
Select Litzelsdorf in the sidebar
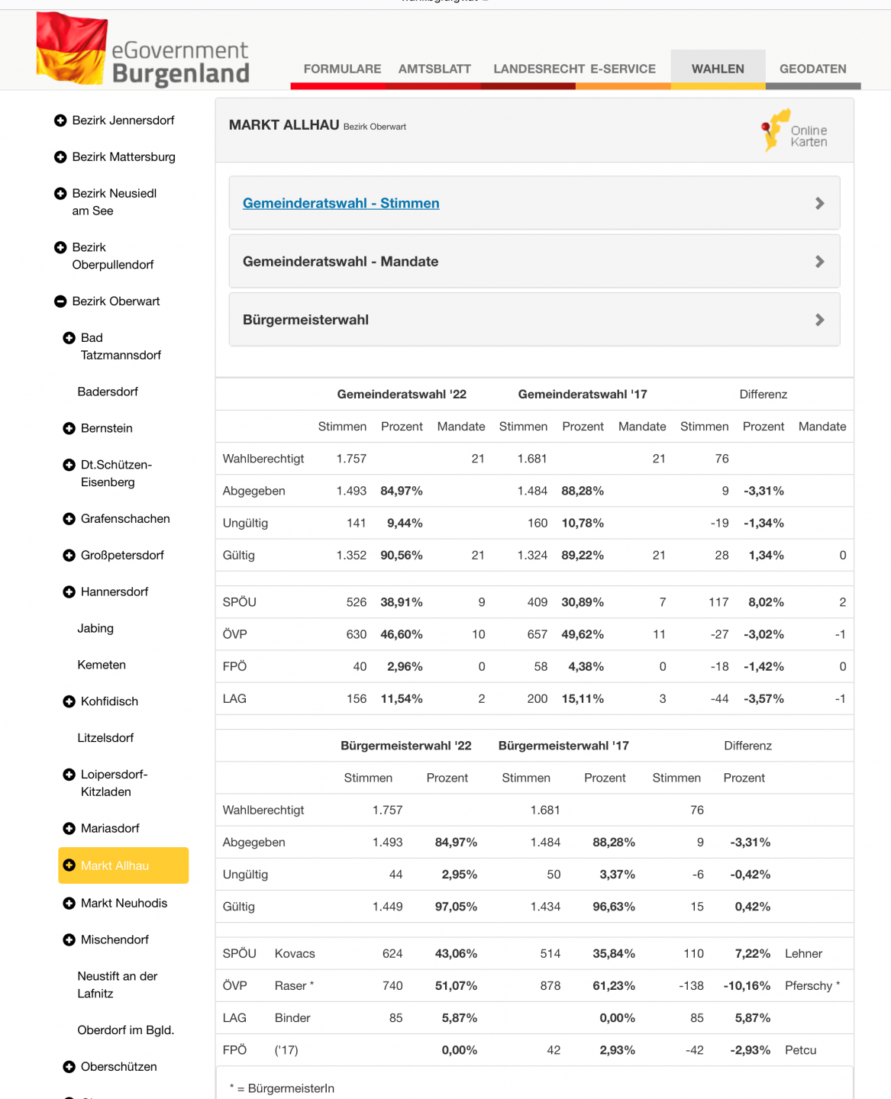(105, 738)
